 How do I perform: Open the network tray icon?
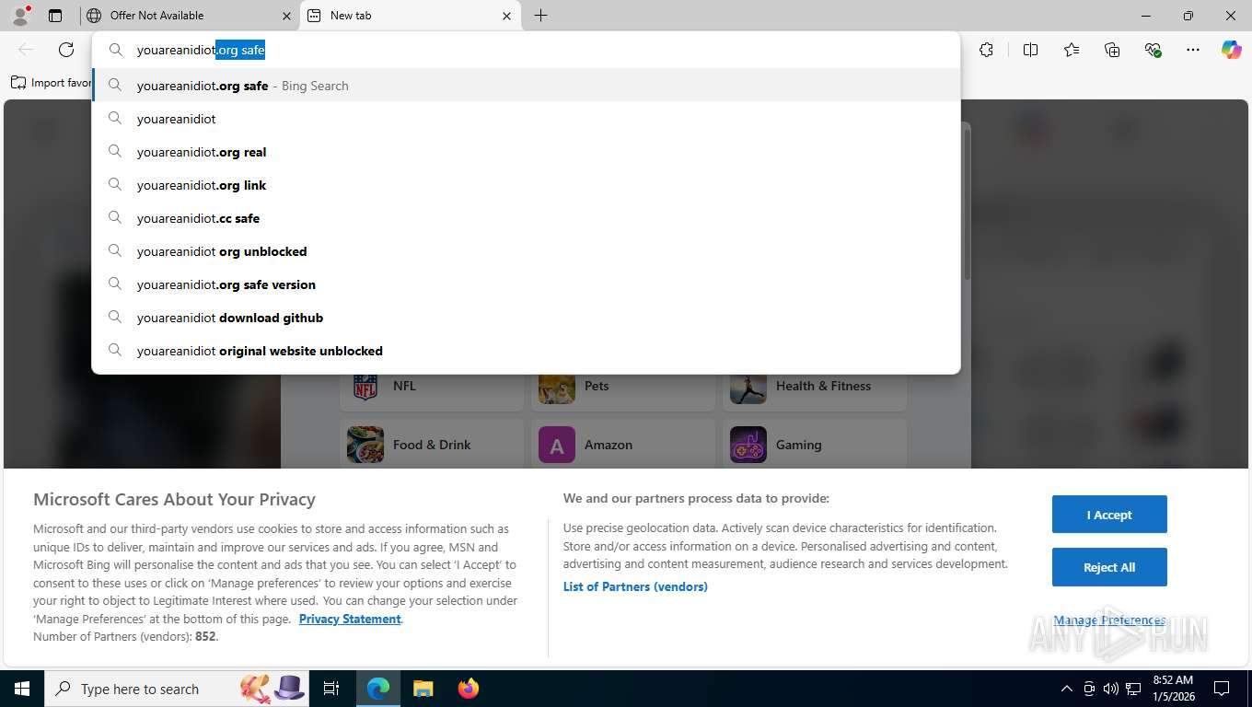[1133, 689]
